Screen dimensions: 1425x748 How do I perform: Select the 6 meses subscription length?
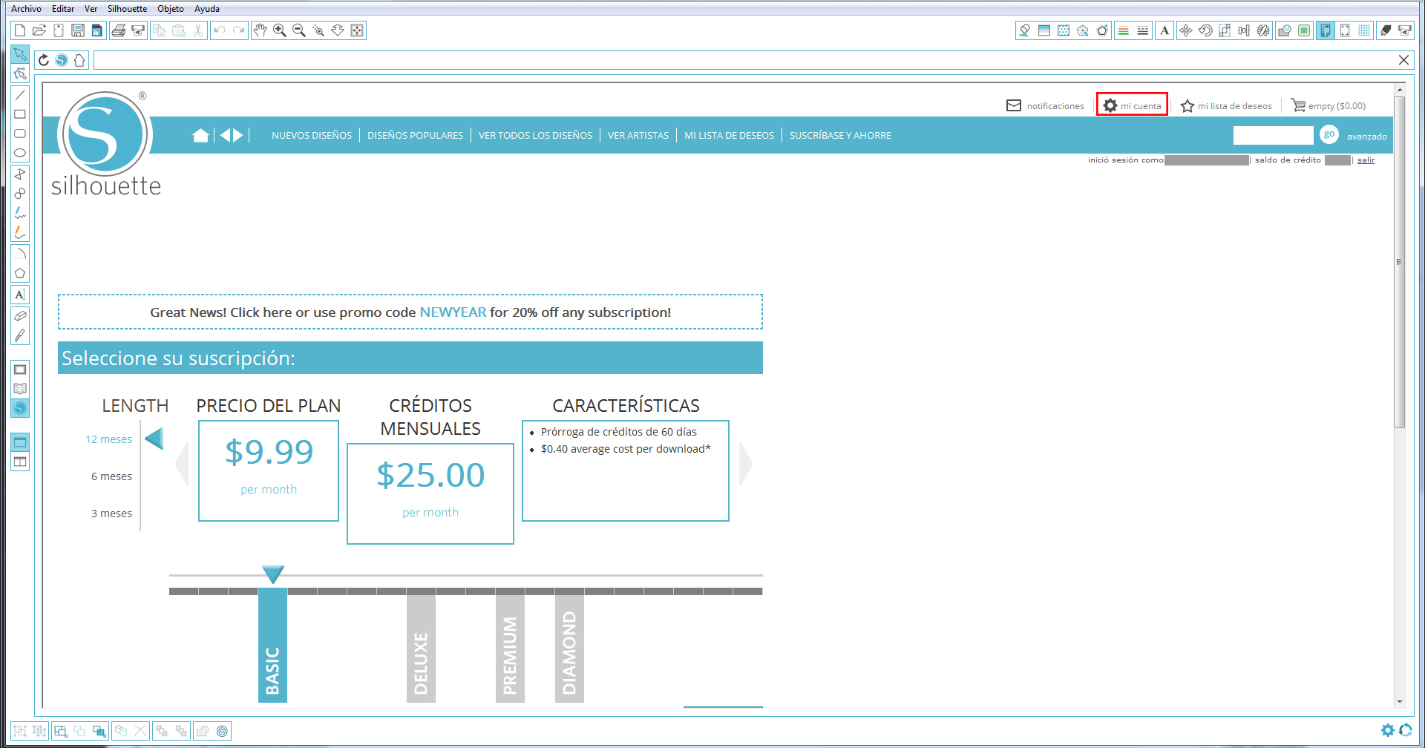(x=111, y=476)
